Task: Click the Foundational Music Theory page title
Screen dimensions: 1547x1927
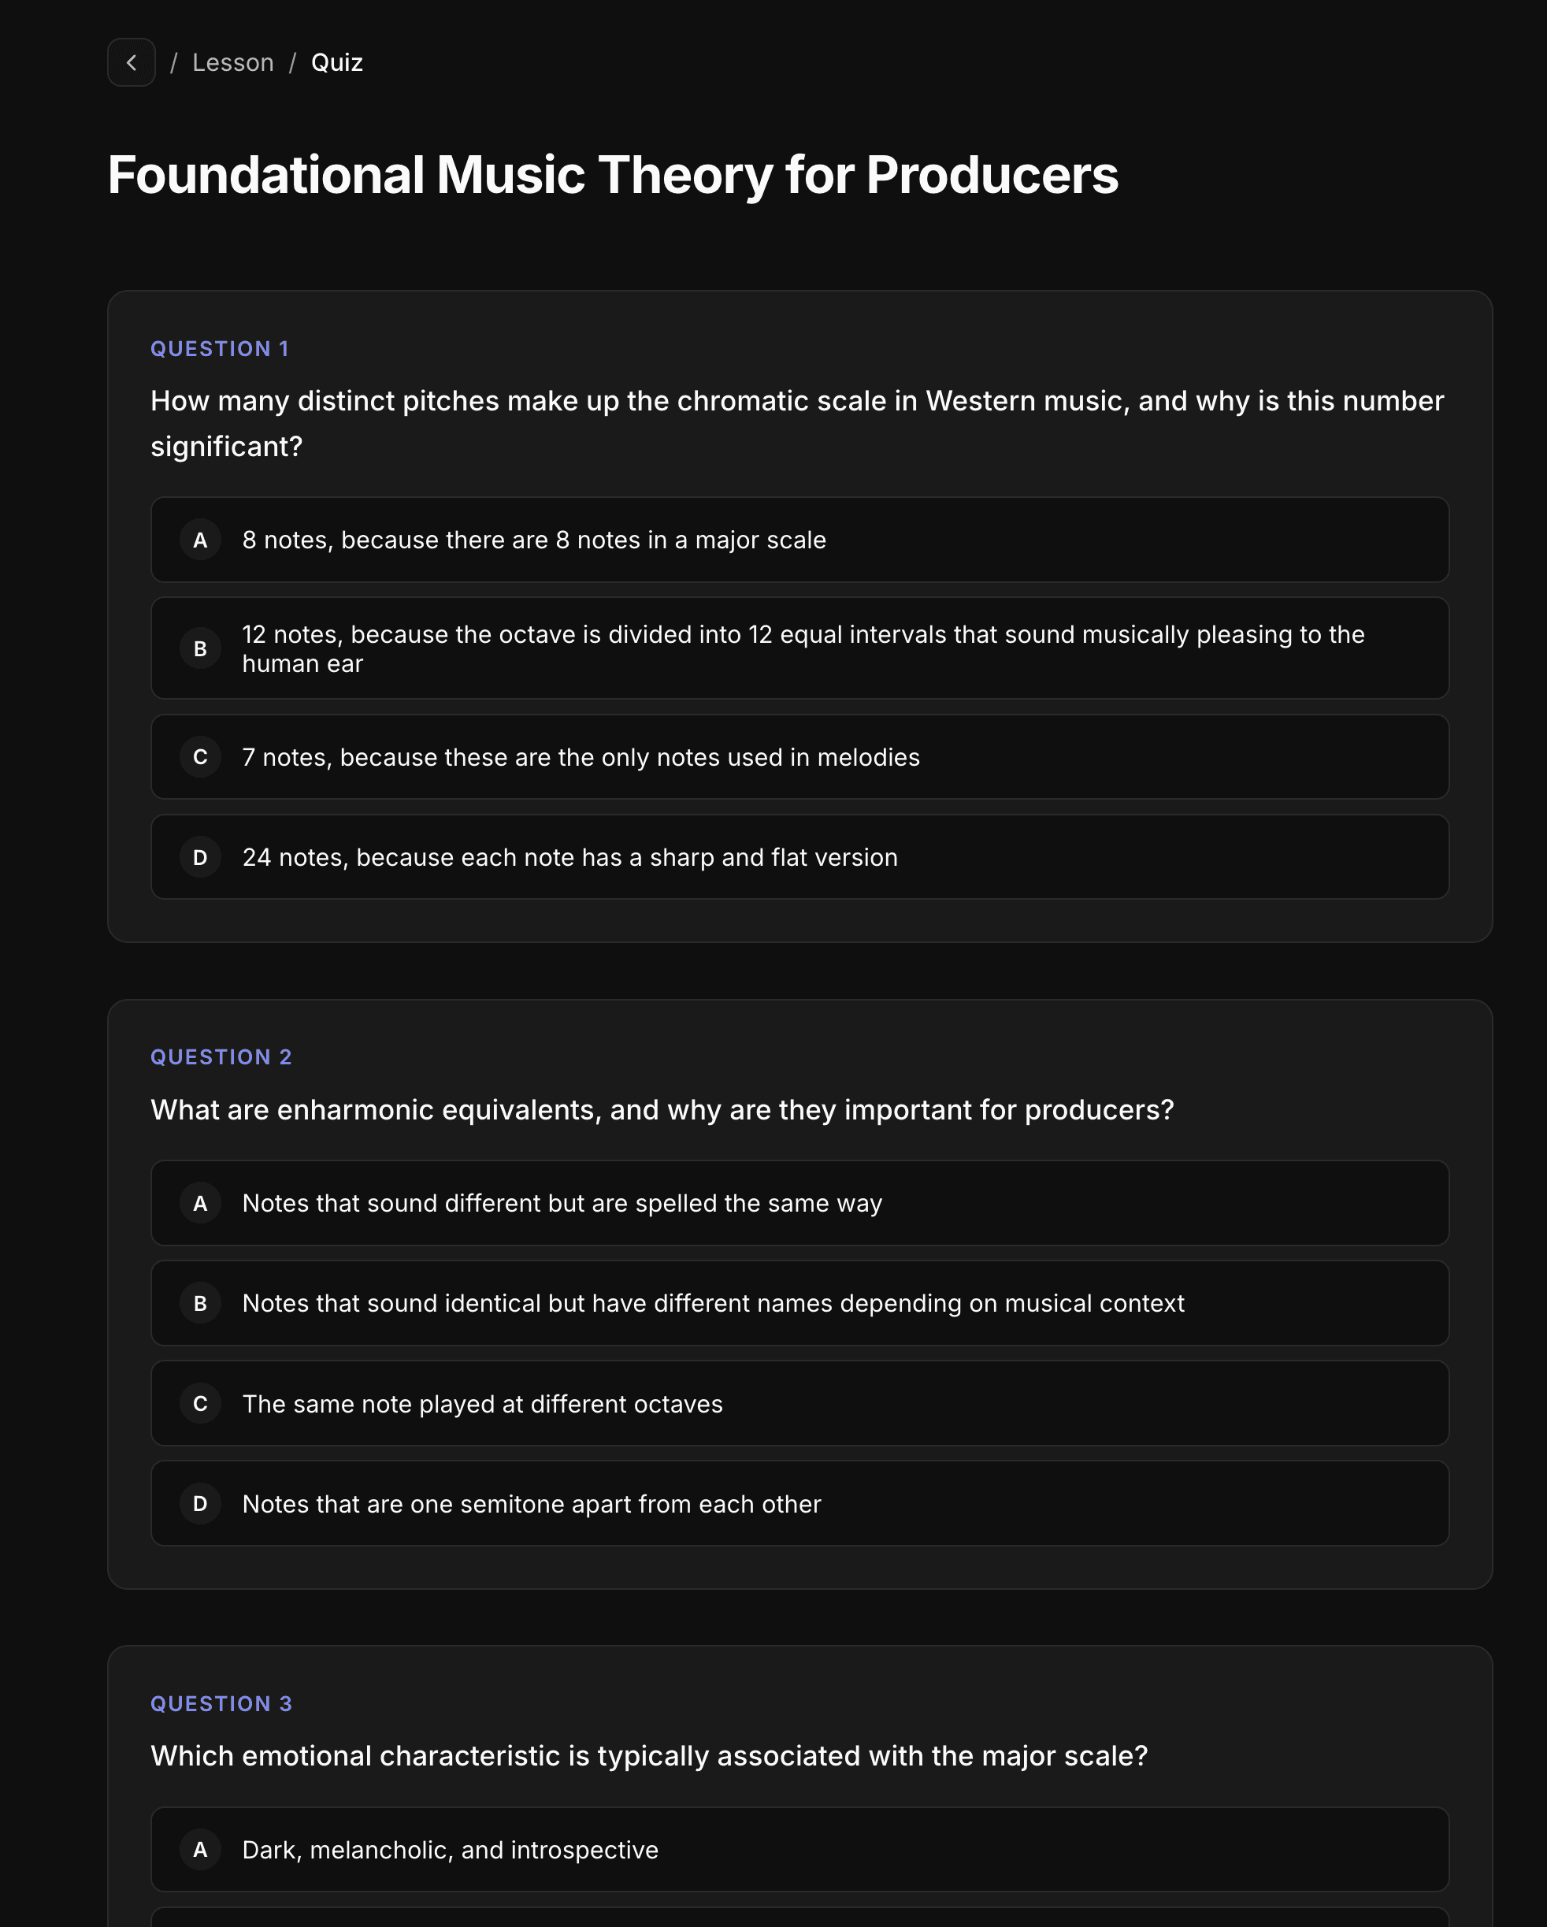Action: click(612, 174)
